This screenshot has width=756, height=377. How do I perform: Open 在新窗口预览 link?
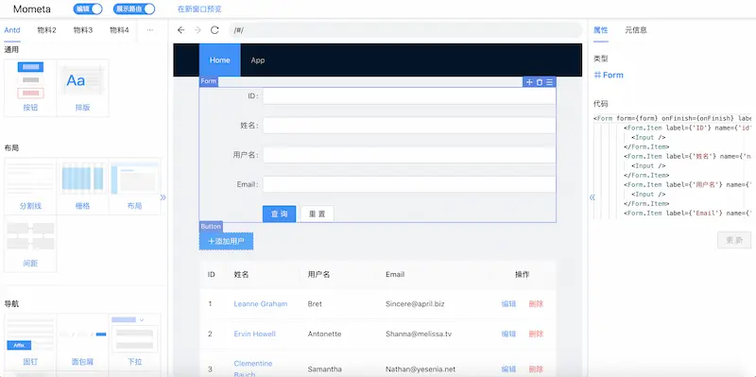(199, 9)
